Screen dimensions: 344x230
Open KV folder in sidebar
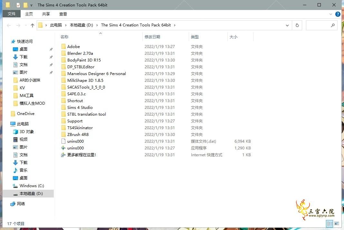[22, 88]
